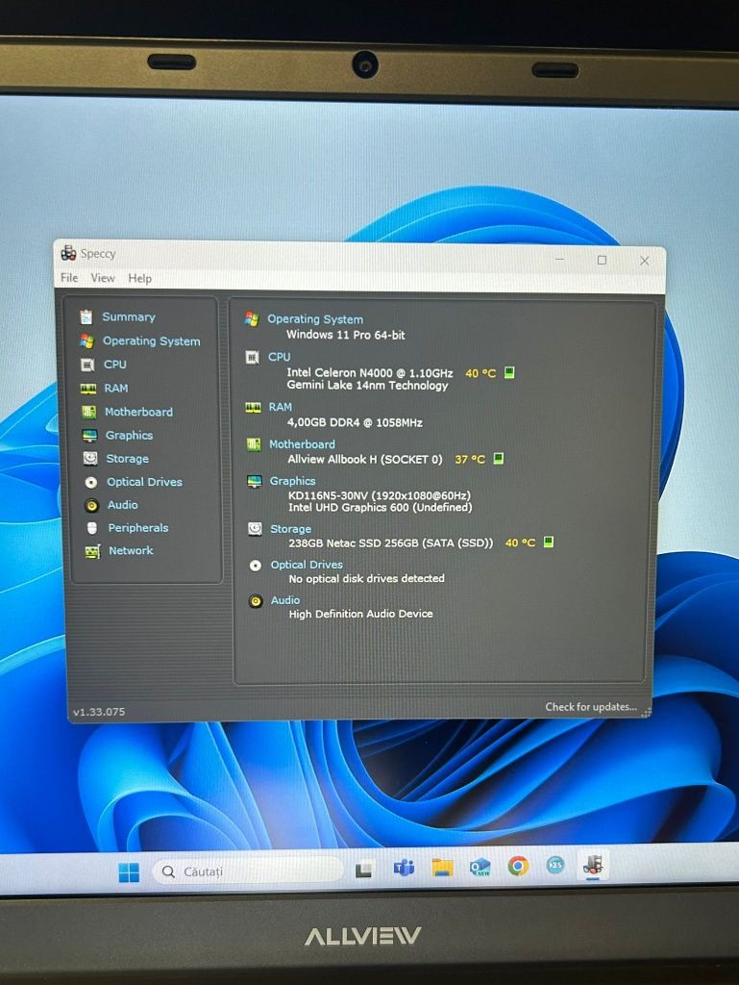This screenshot has width=739, height=985.
Task: Click Intel Celeron N4000 @ 1.10GHz text
Action: (x=369, y=372)
